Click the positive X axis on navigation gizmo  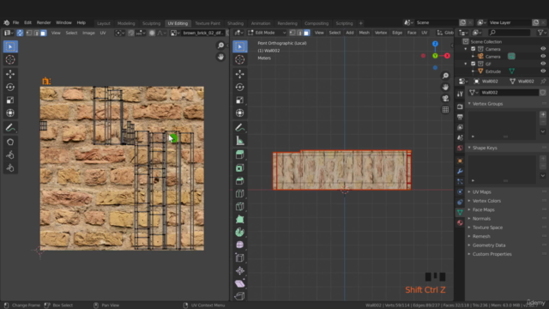(447, 56)
